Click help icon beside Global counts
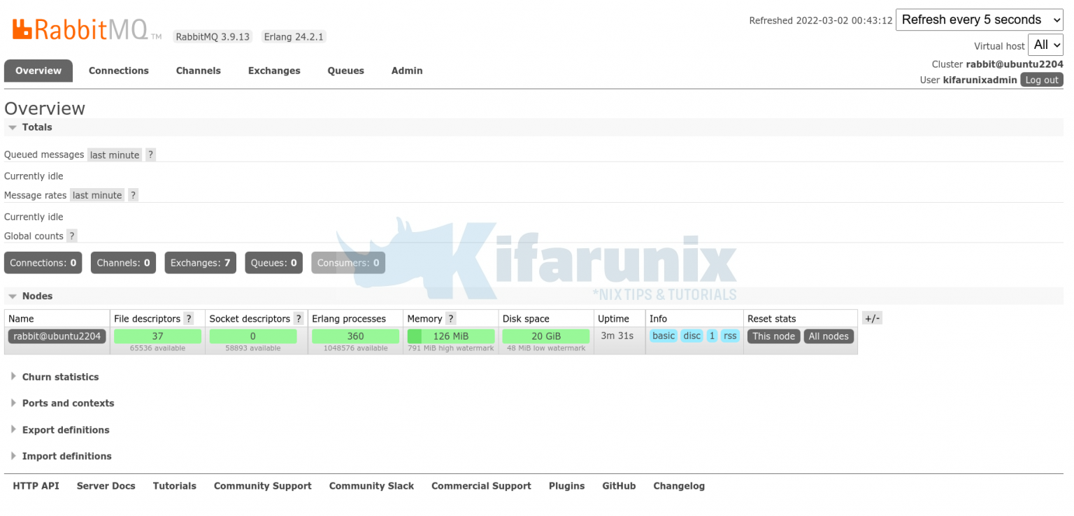 pyautogui.click(x=71, y=236)
